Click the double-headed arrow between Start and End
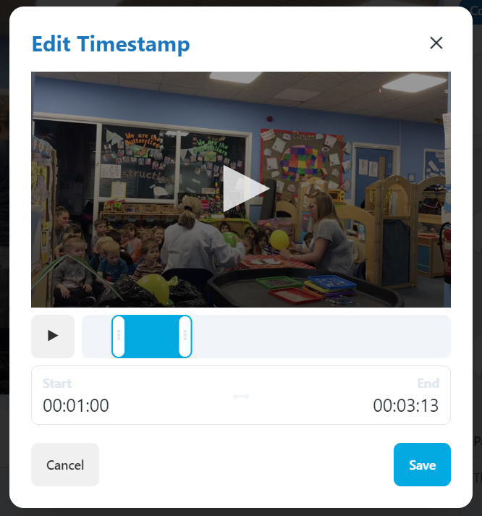 [x=241, y=396]
